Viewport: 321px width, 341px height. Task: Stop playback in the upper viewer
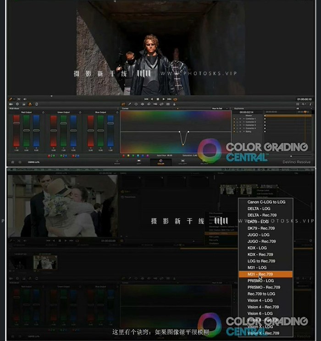(158, 99)
